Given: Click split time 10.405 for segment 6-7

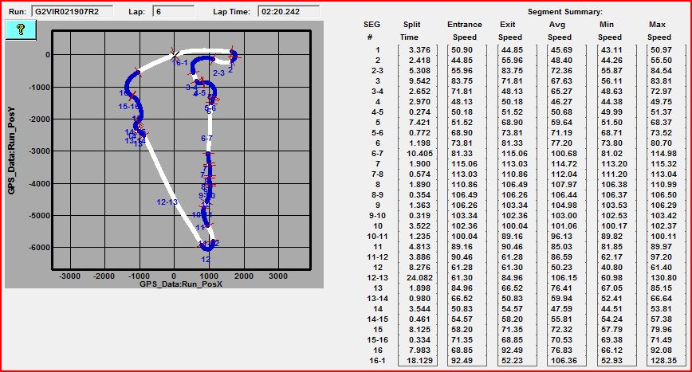Looking at the screenshot, I should (419, 154).
